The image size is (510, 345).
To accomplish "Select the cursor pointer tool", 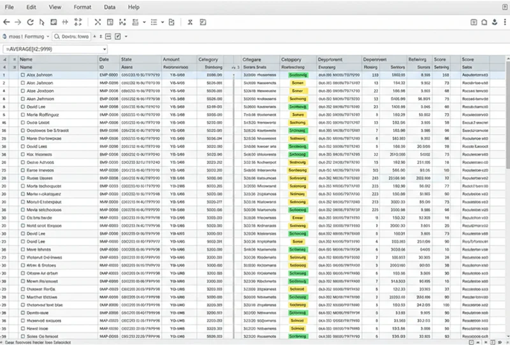I will point(41,22).
